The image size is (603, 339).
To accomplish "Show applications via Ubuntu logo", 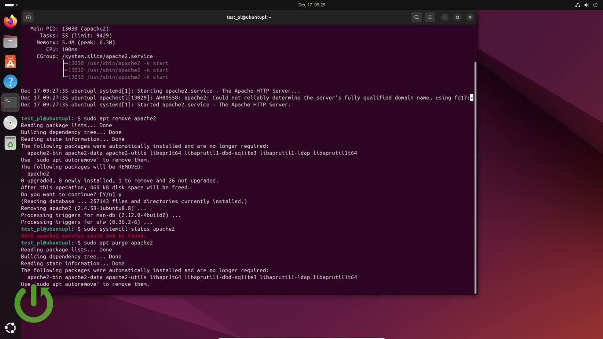I will coord(10,328).
